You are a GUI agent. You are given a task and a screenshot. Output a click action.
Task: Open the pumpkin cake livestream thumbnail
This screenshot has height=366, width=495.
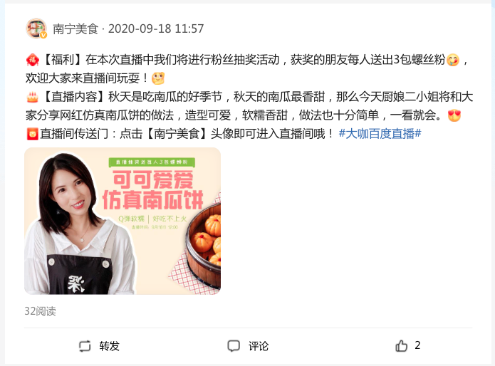coord(123,221)
